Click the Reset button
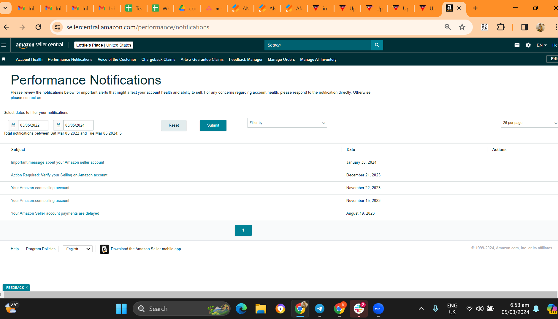 [x=174, y=125]
